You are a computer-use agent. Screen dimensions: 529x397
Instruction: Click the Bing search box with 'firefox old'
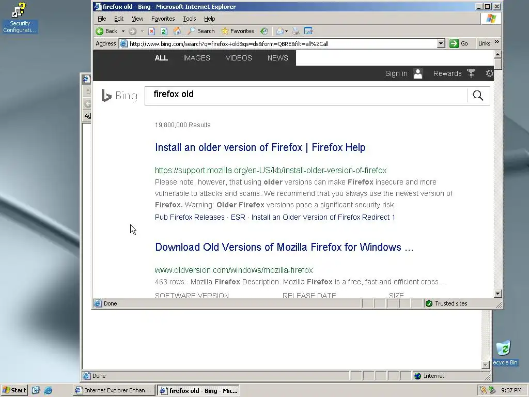(x=306, y=96)
